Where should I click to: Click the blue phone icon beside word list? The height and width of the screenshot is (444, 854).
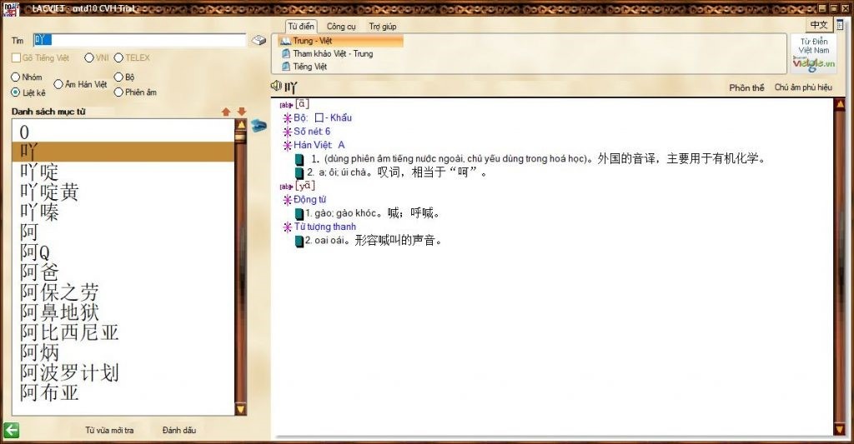click(x=259, y=127)
